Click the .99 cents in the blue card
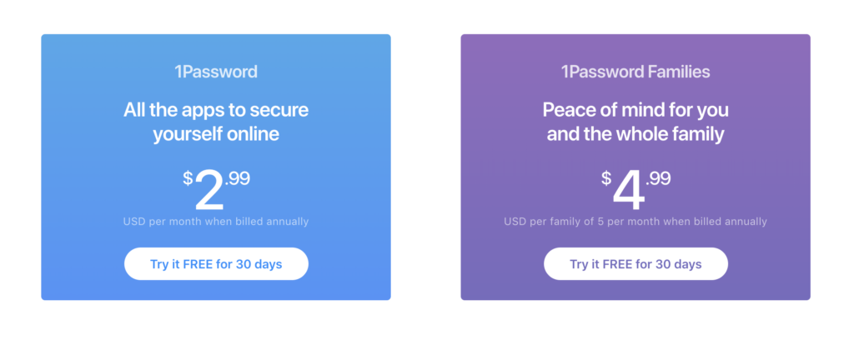Image resolution: width=854 pixels, height=360 pixels. [x=238, y=178]
